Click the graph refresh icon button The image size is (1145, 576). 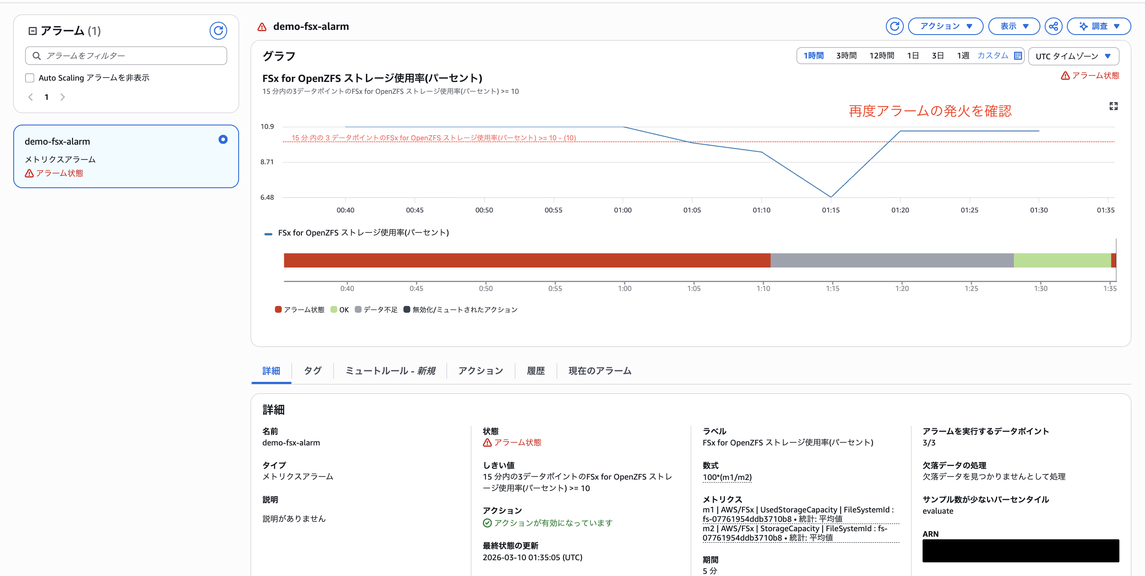click(894, 26)
